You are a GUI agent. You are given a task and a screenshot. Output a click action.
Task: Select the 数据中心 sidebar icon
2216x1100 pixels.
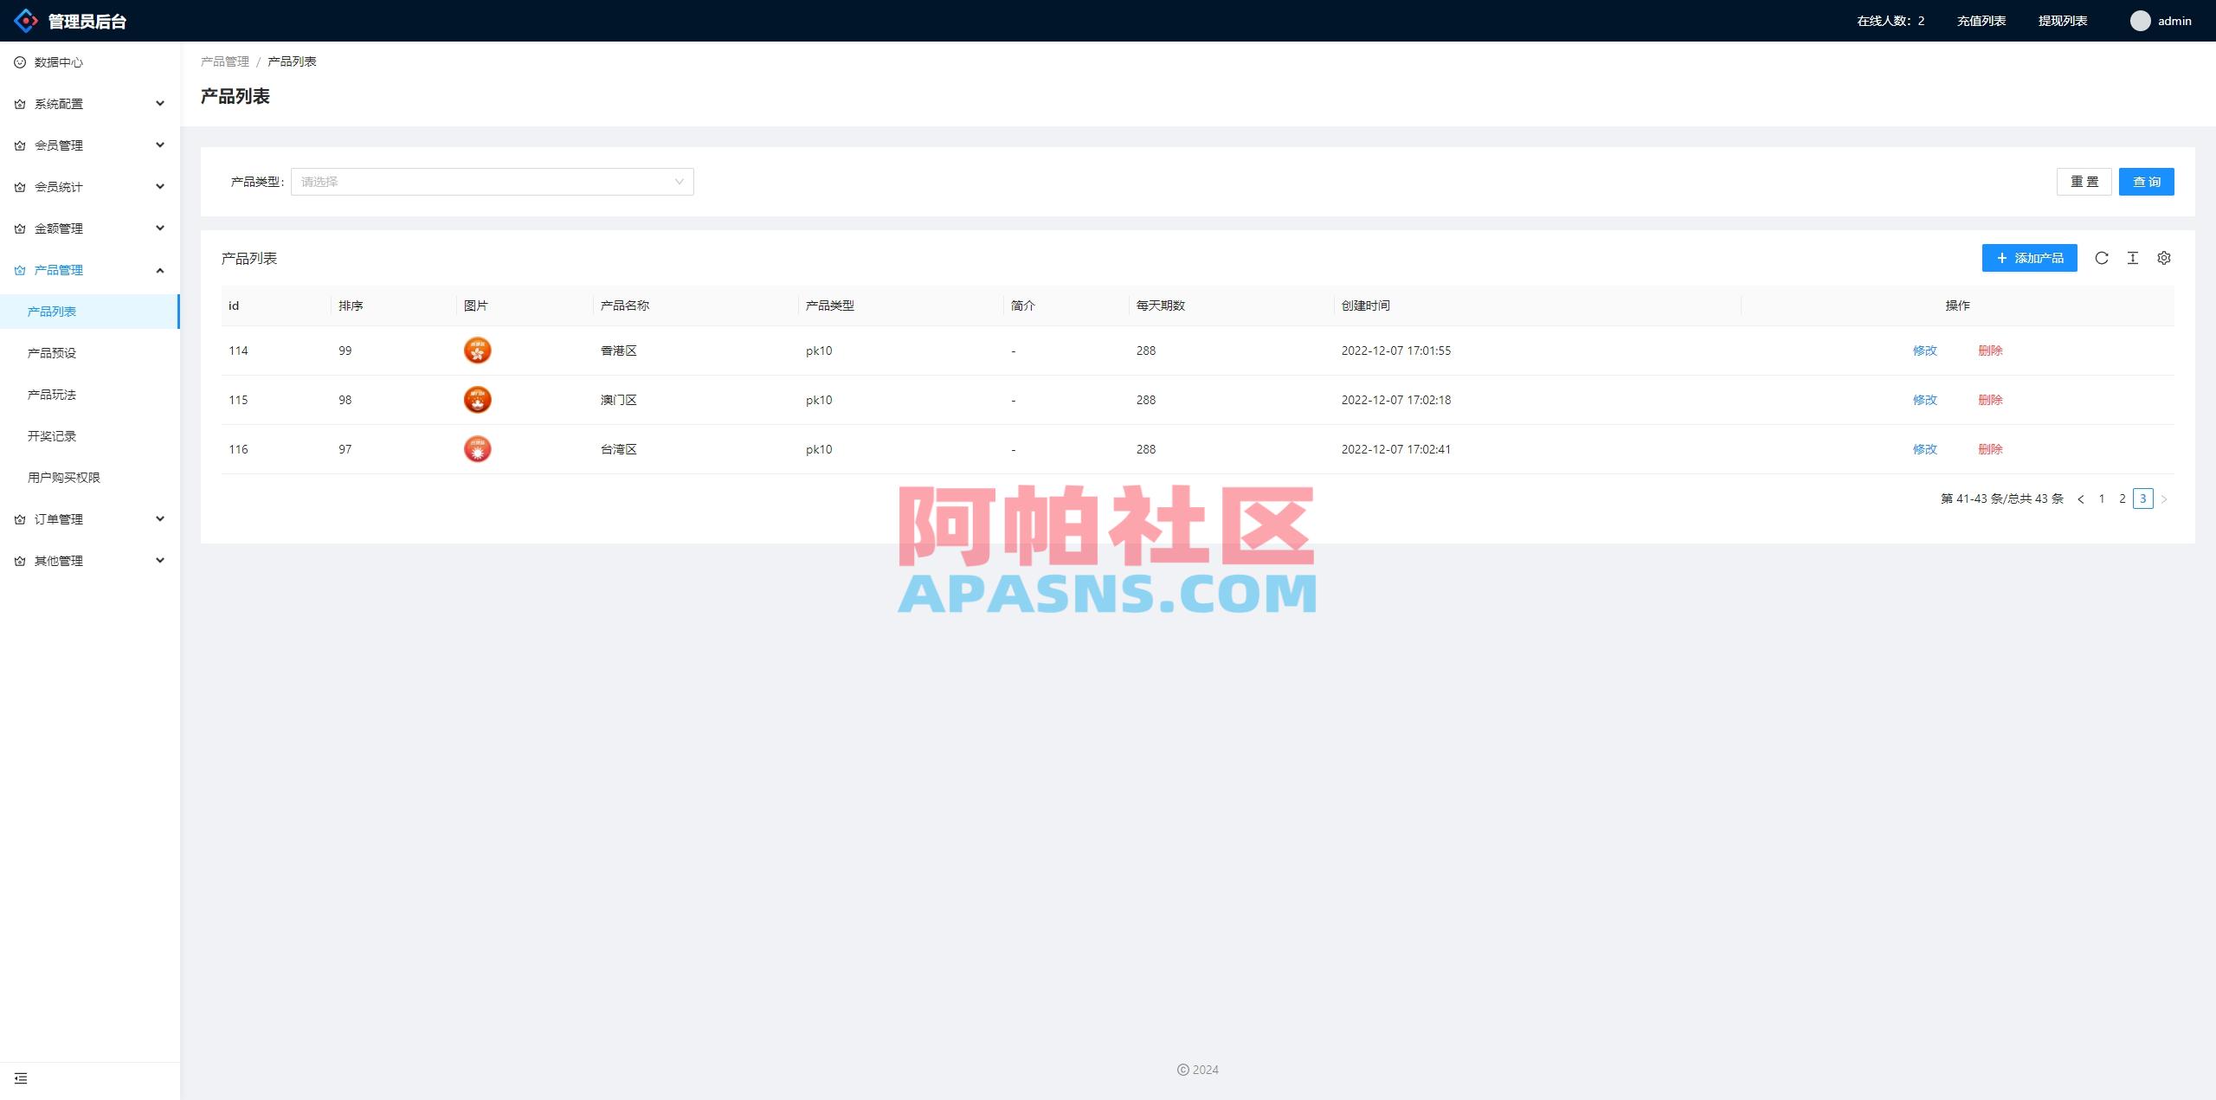click(19, 62)
